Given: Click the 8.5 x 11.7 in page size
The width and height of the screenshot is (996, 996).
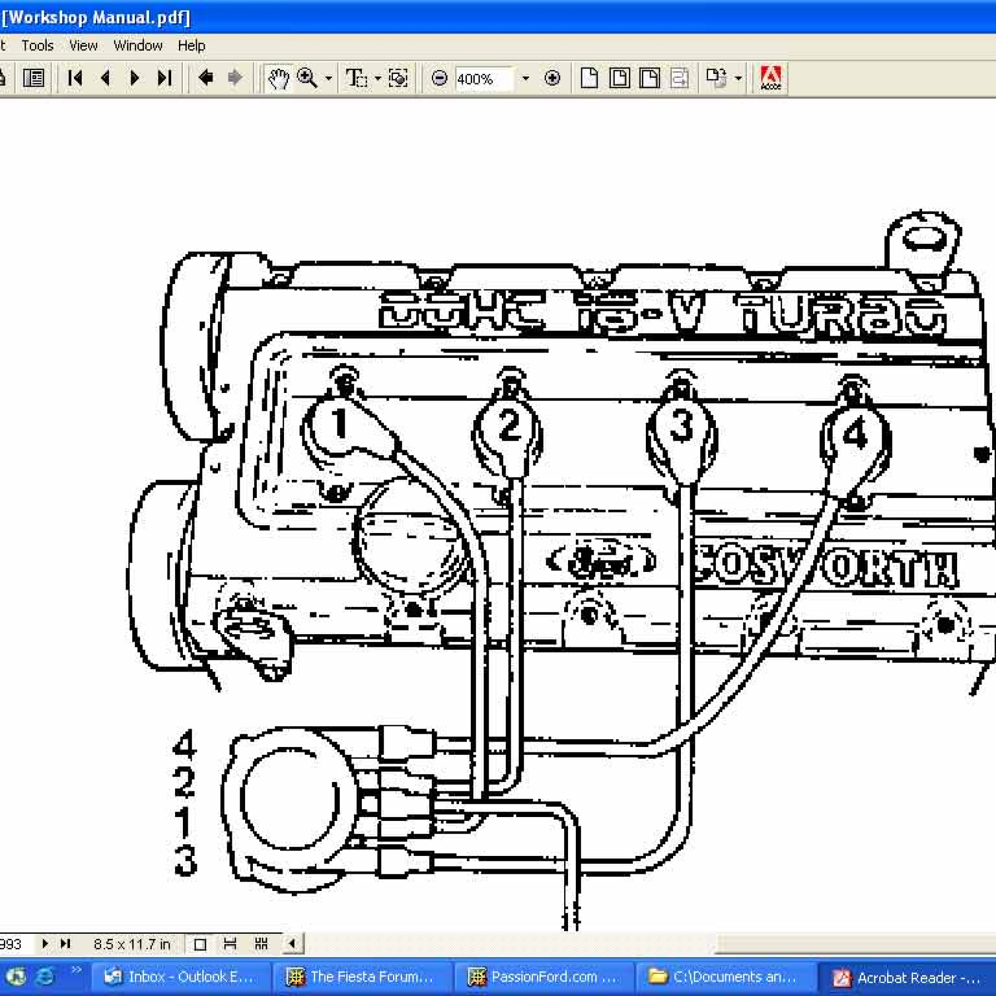Looking at the screenshot, I should (131, 944).
